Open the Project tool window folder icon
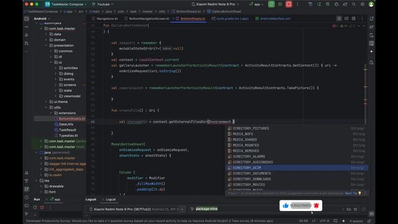398x224 pixels. tap(27, 19)
